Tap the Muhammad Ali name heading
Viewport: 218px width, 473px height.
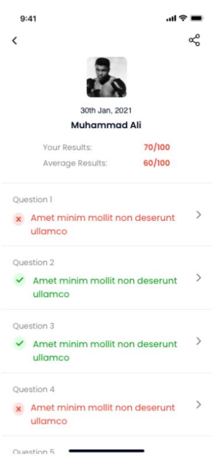coord(106,125)
